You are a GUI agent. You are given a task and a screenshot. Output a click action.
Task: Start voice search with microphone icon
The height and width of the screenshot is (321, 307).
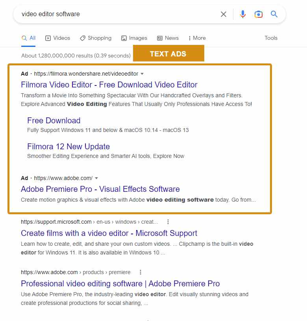[243, 14]
